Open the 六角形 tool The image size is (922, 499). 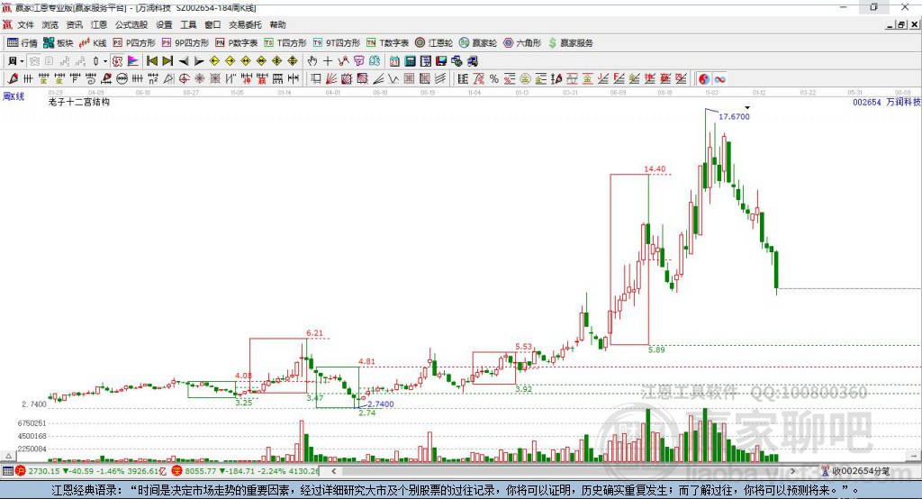click(522, 43)
